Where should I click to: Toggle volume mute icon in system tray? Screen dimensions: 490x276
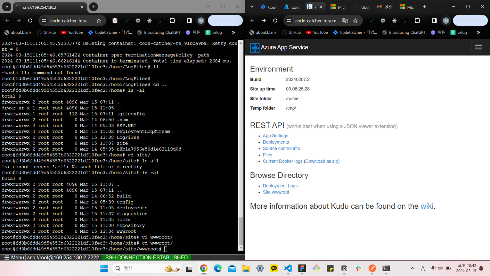[x=441, y=268]
